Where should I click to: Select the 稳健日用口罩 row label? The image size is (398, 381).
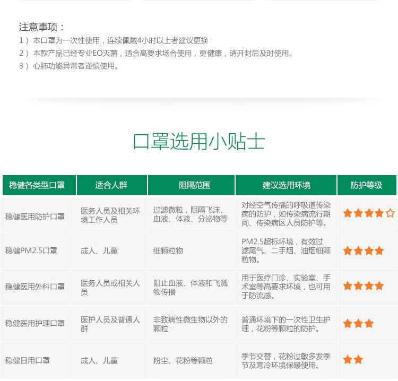pyautogui.click(x=28, y=360)
